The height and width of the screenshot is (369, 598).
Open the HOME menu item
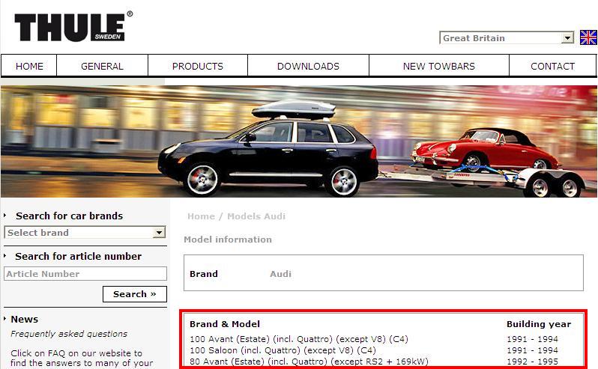(30, 66)
